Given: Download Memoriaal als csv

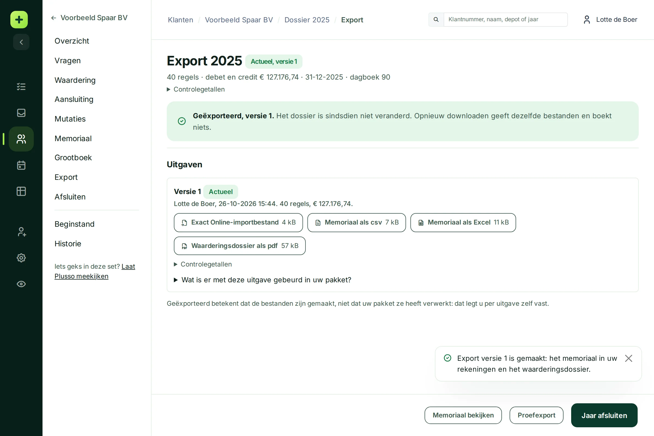Looking at the screenshot, I should tap(356, 222).
